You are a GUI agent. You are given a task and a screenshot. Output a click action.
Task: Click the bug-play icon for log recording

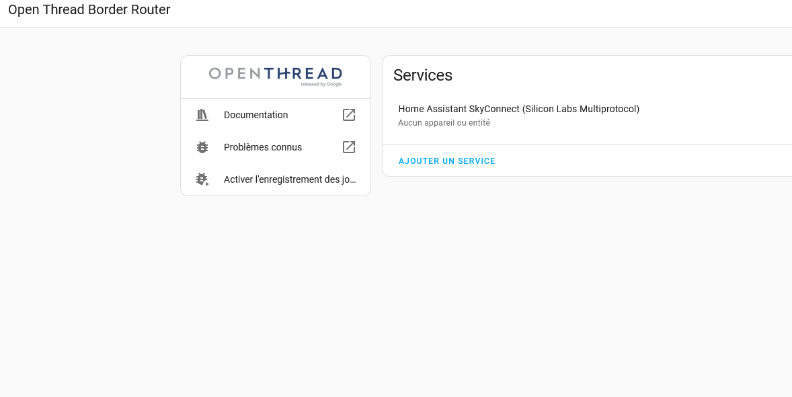(202, 179)
